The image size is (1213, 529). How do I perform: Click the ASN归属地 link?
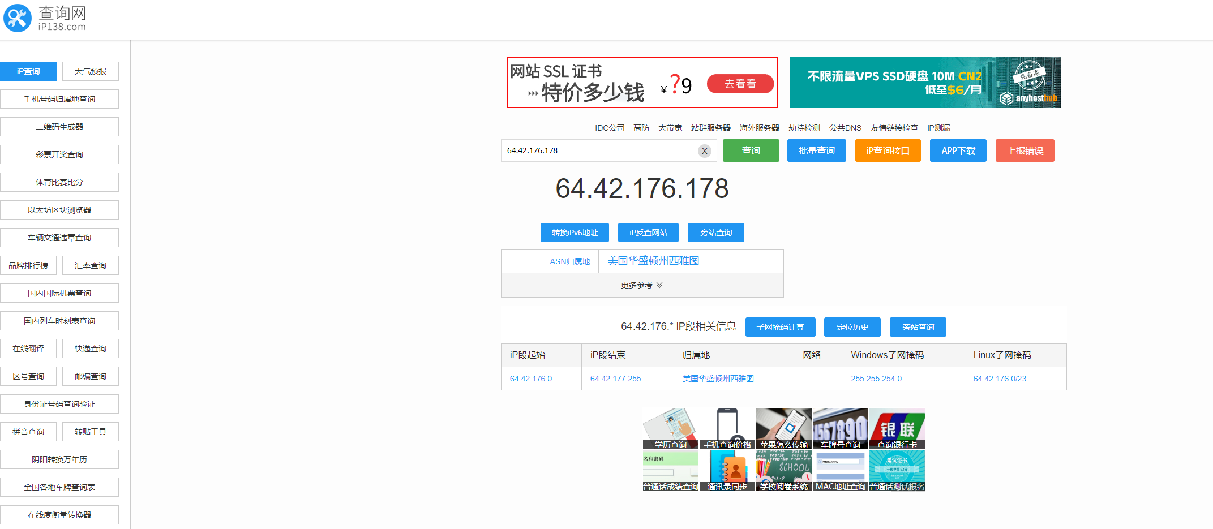570,261
